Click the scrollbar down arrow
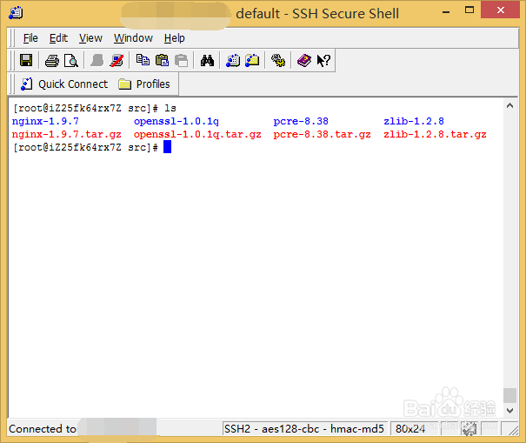 click(509, 411)
